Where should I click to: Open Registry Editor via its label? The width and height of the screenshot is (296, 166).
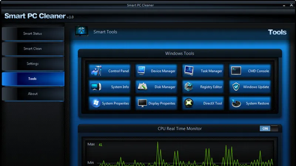[x=211, y=87]
